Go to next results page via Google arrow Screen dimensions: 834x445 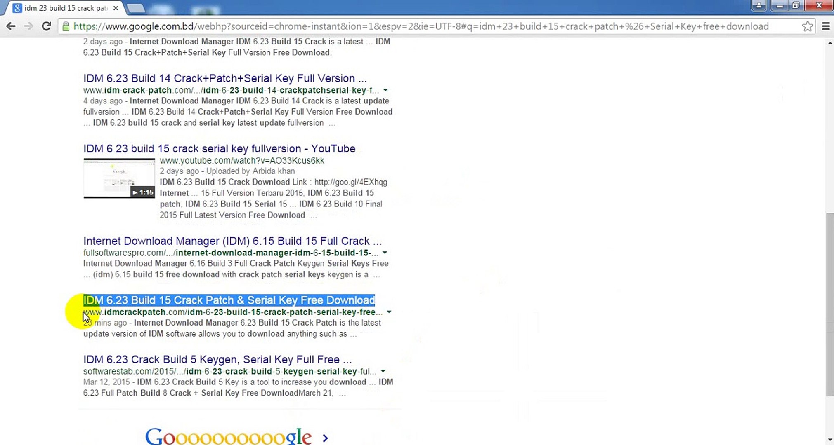click(325, 438)
